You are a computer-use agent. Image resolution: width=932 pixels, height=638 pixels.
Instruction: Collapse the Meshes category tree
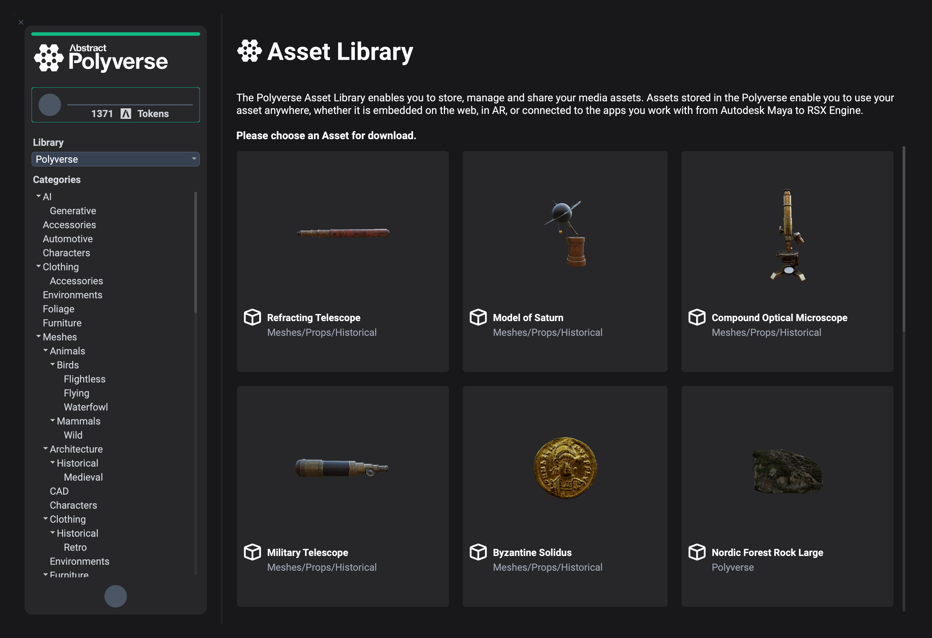pos(39,337)
